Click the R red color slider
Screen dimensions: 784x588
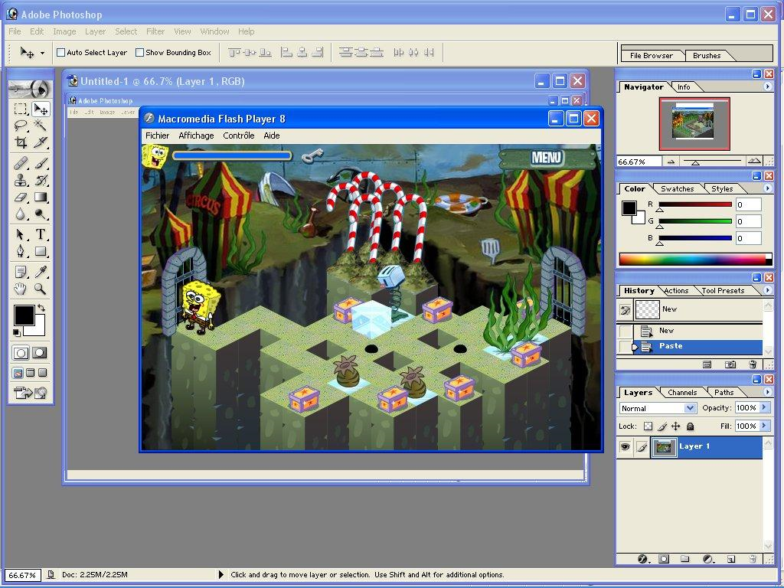[x=695, y=204]
